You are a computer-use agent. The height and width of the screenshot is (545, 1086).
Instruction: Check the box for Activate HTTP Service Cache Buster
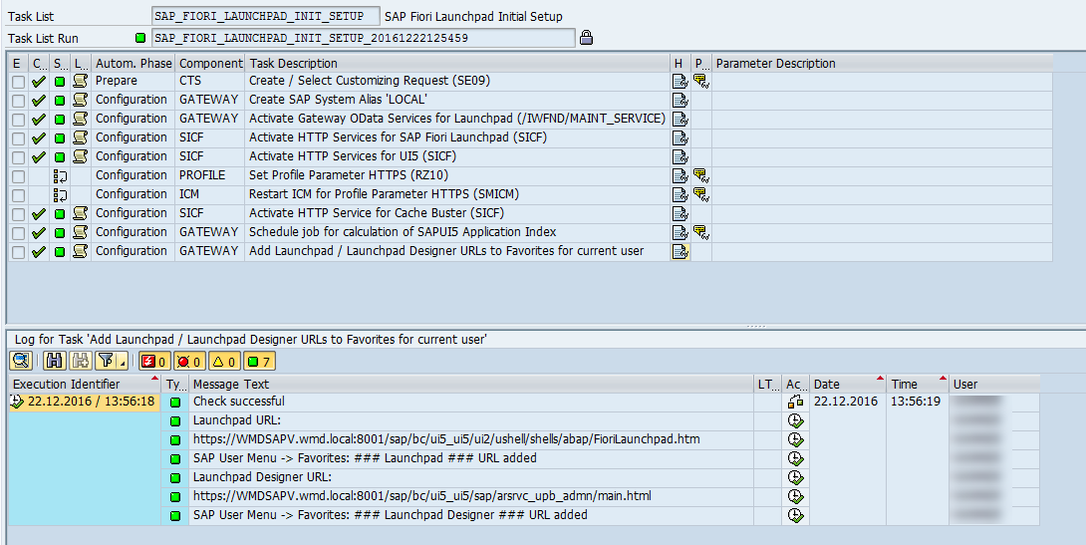pos(19,213)
